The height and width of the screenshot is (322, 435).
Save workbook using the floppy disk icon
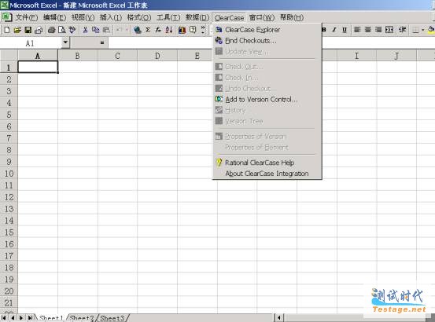[28, 30]
